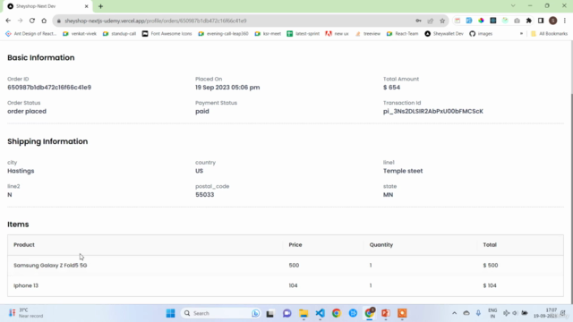This screenshot has height=322, width=573.
Task: Open Task View from the taskbar
Action: (270, 313)
